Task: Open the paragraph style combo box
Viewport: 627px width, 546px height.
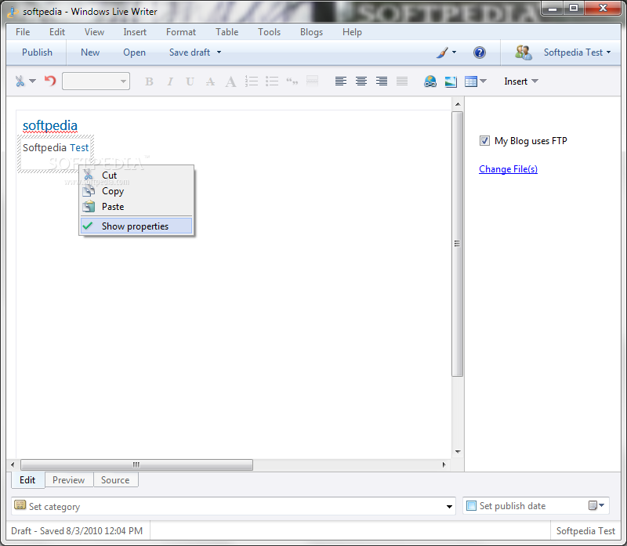Action: coord(96,81)
